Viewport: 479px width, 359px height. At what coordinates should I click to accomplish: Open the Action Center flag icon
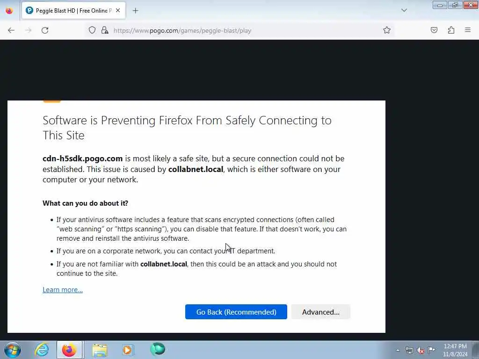[431, 350]
